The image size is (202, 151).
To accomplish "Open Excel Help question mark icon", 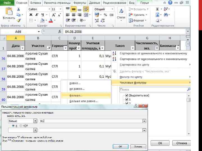I will click(x=170, y=3).
